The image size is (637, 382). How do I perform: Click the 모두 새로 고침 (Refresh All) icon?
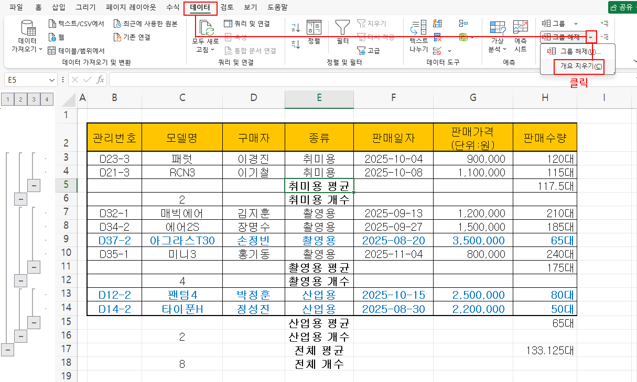click(206, 28)
